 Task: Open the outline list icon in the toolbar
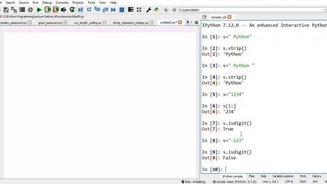(x=22, y=10)
